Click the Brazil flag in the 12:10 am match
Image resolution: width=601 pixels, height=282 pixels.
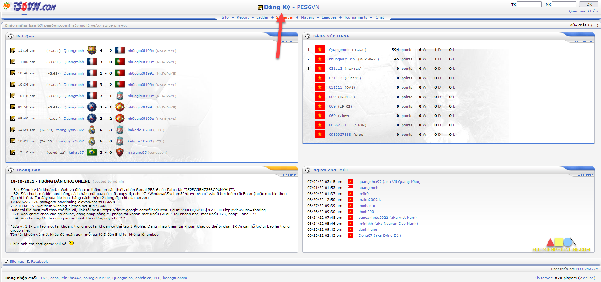pyautogui.click(x=92, y=152)
